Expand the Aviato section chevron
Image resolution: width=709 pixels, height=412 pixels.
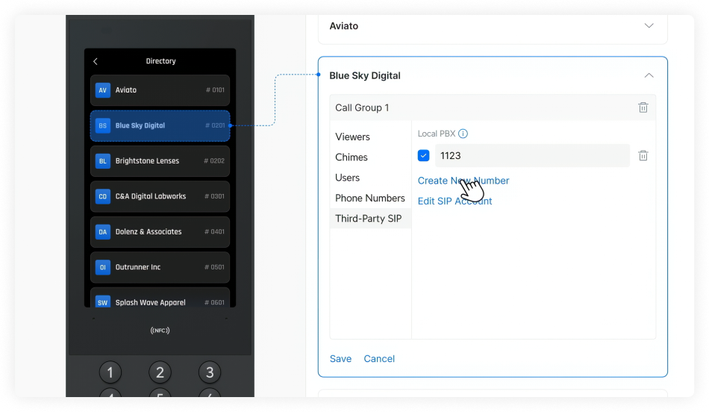(x=649, y=25)
